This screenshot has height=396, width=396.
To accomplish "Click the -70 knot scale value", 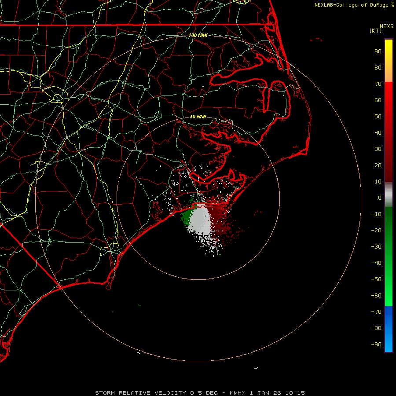I will point(376,312).
